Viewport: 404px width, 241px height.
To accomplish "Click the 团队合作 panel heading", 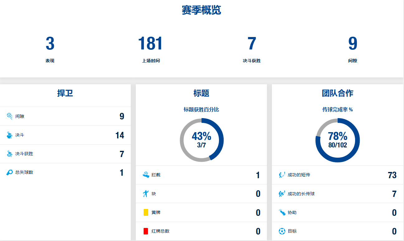I will [337, 93].
